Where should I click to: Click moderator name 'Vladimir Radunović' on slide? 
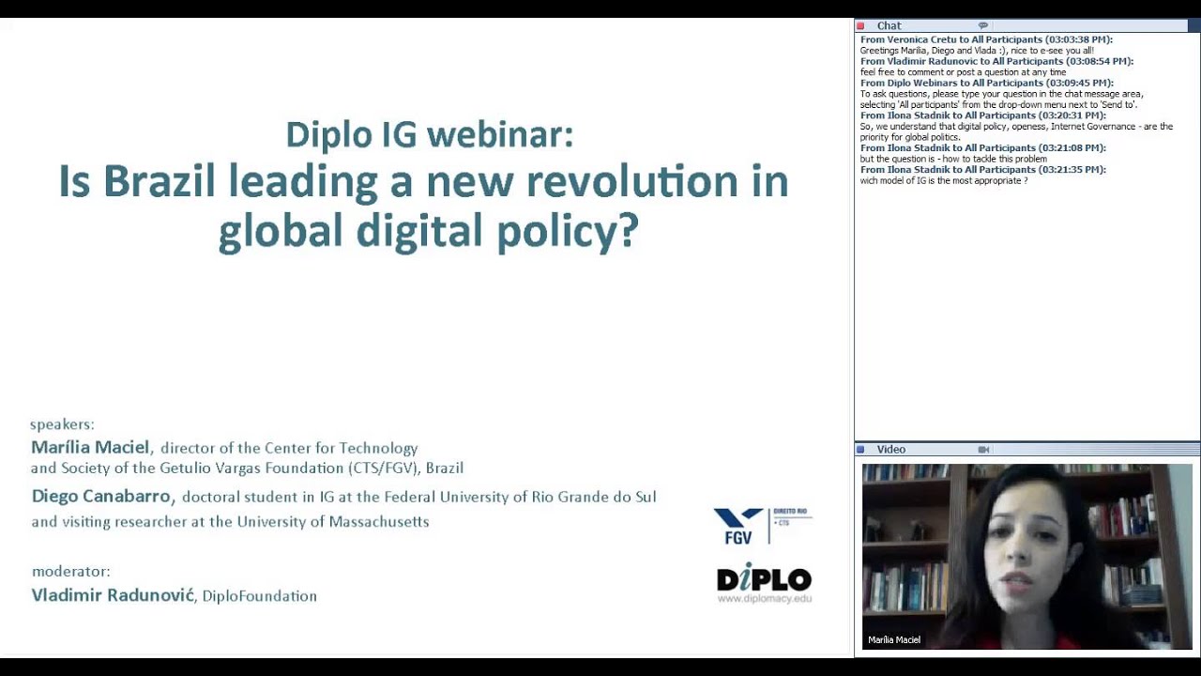pyautogui.click(x=114, y=595)
